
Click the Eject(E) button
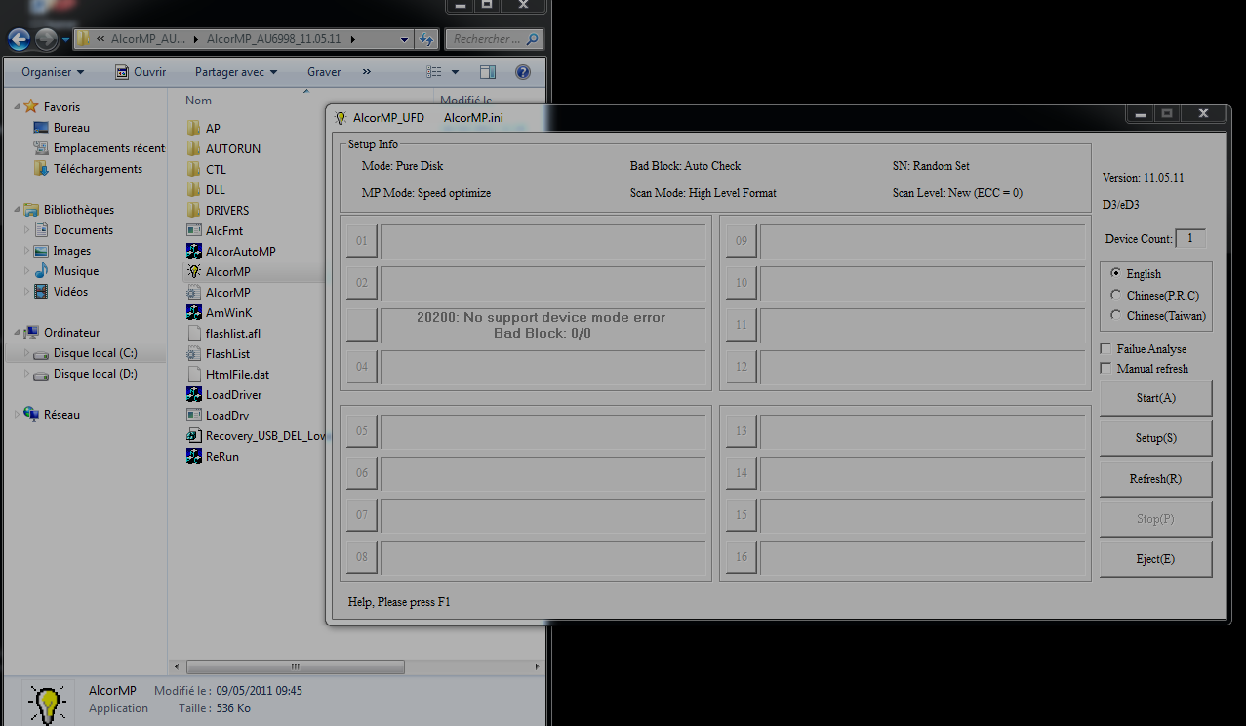point(1155,559)
